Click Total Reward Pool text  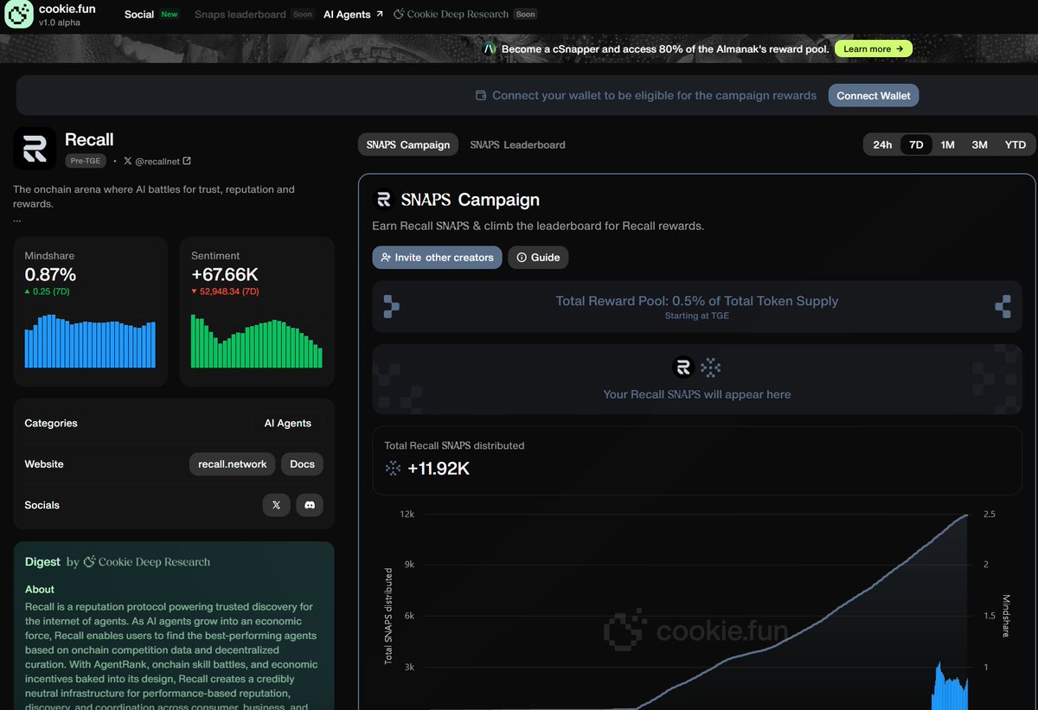[697, 301]
